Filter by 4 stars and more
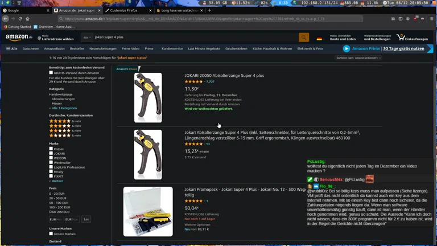The image size is (437, 246). click(x=65, y=121)
